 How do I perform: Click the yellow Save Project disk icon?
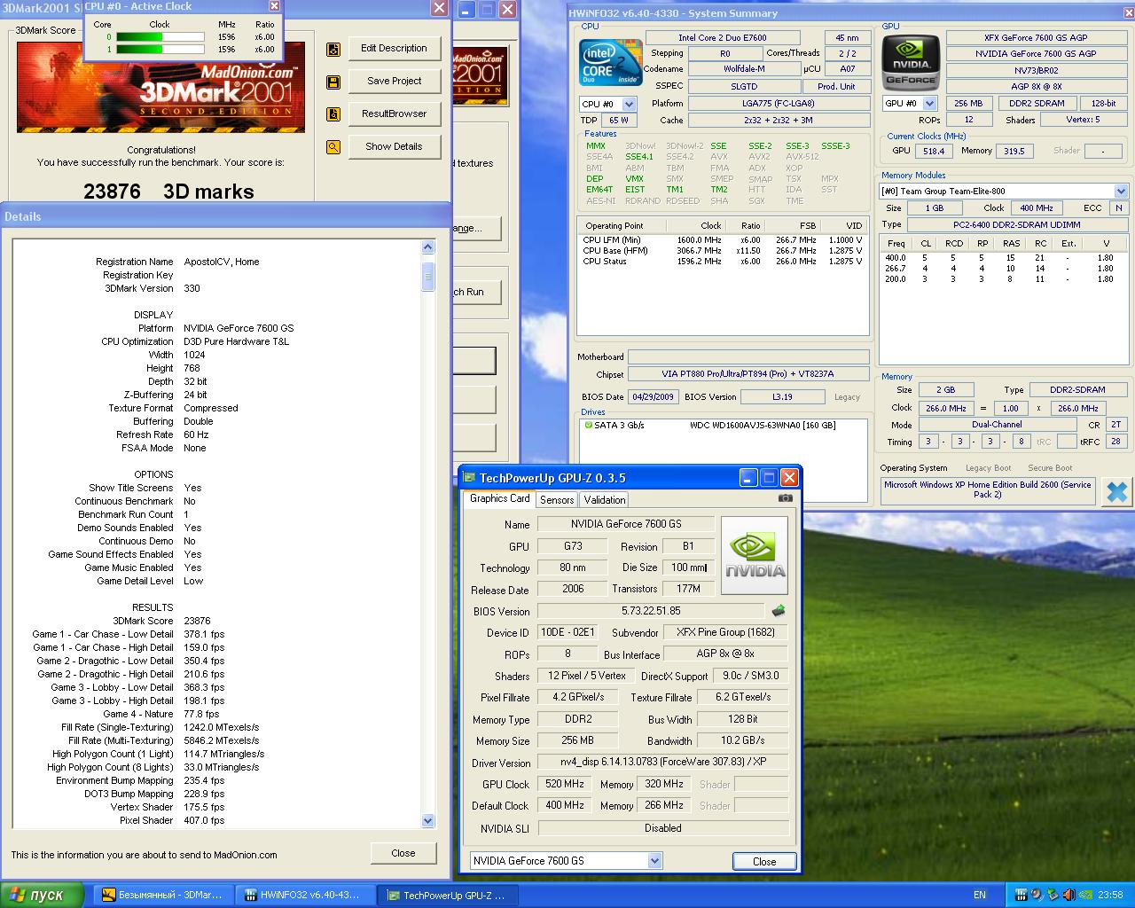click(333, 82)
